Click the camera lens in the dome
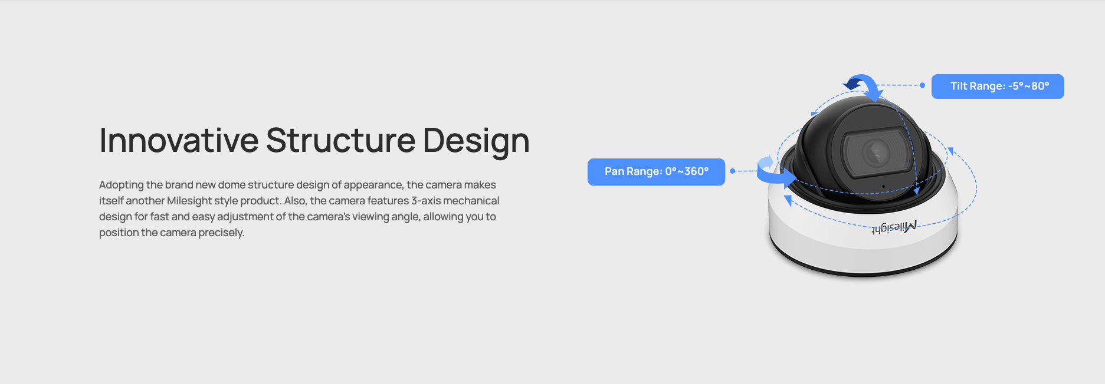This screenshot has height=384, width=1105. 875,152
